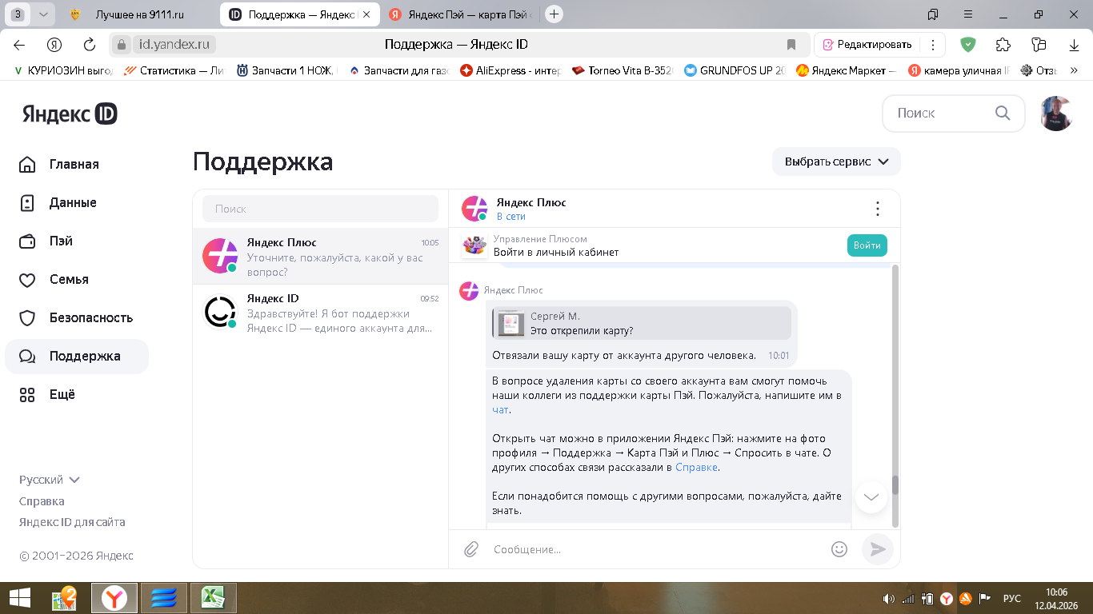
Task: Open the green shield protection icon
Action: tap(968, 45)
